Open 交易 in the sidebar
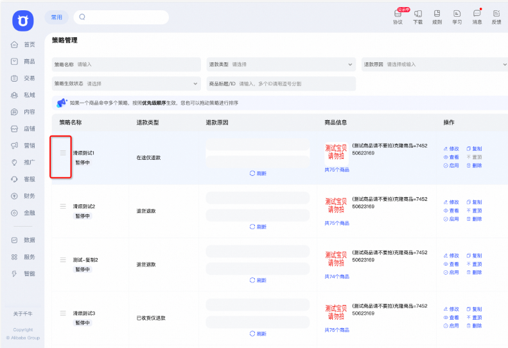508x348 pixels. (x=22, y=78)
